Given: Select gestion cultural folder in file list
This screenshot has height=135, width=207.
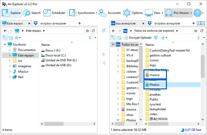Looking at the screenshot, I should pyautogui.click(x=160, y=55).
